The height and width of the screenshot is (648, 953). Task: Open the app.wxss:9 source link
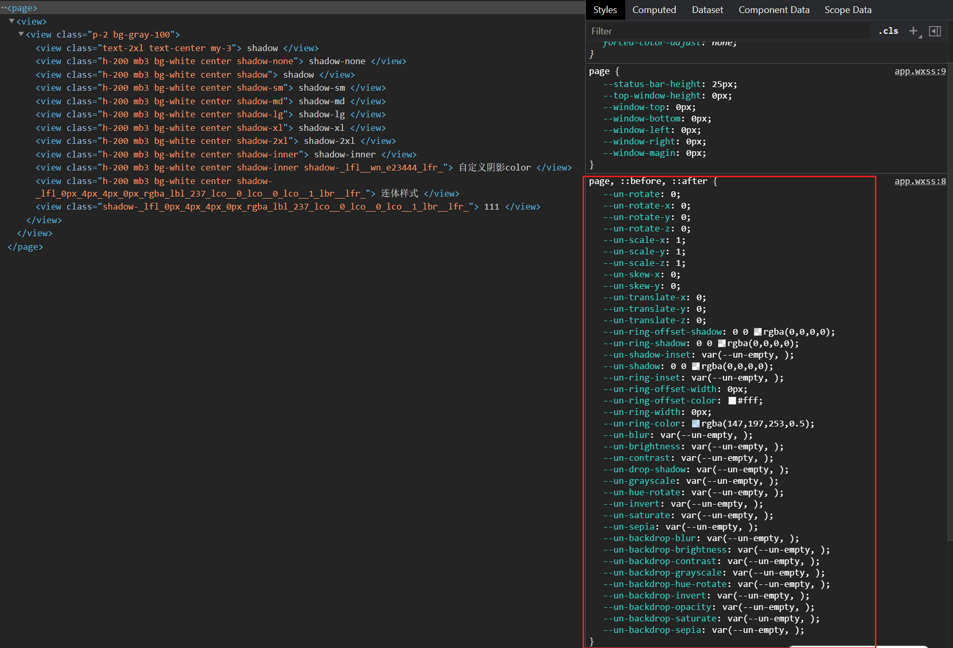click(920, 71)
